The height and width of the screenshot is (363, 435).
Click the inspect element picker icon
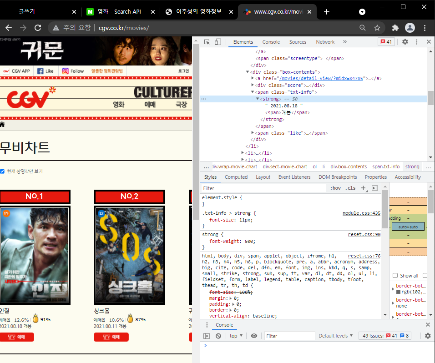click(207, 42)
